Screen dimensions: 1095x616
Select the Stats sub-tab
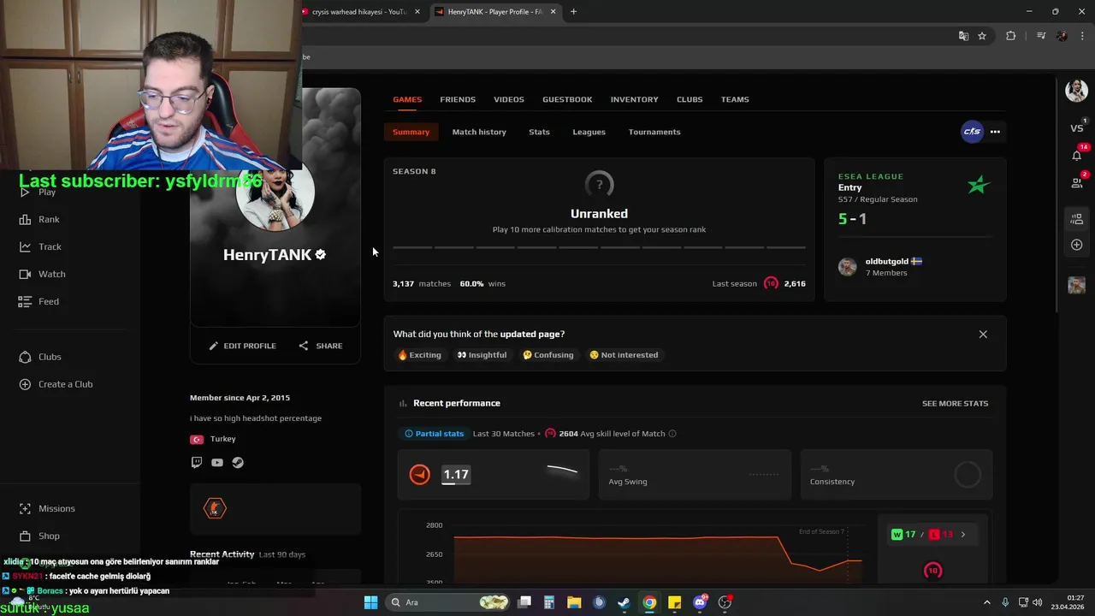(539, 132)
